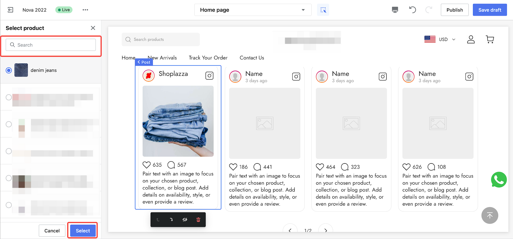Click the stacked jeans post image
The height and width of the screenshot is (239, 513).
click(178, 121)
